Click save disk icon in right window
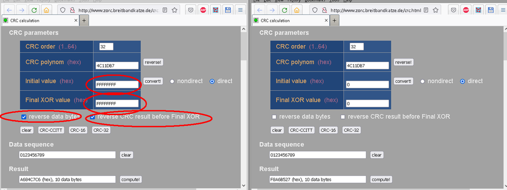 click(491, 10)
